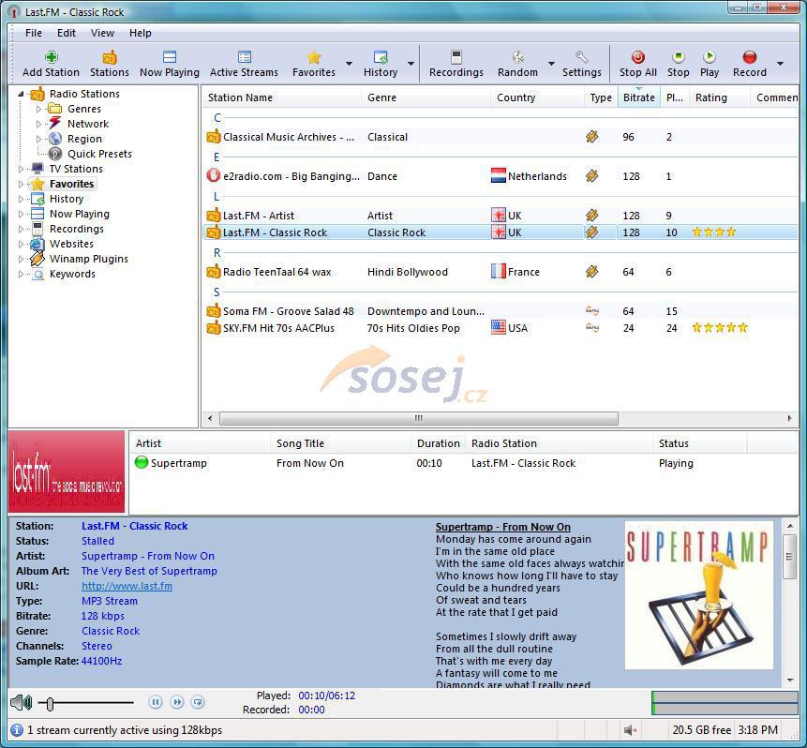807x748 pixels.
Task: Open the http://www.last.fm URL link
Action: click(x=127, y=586)
